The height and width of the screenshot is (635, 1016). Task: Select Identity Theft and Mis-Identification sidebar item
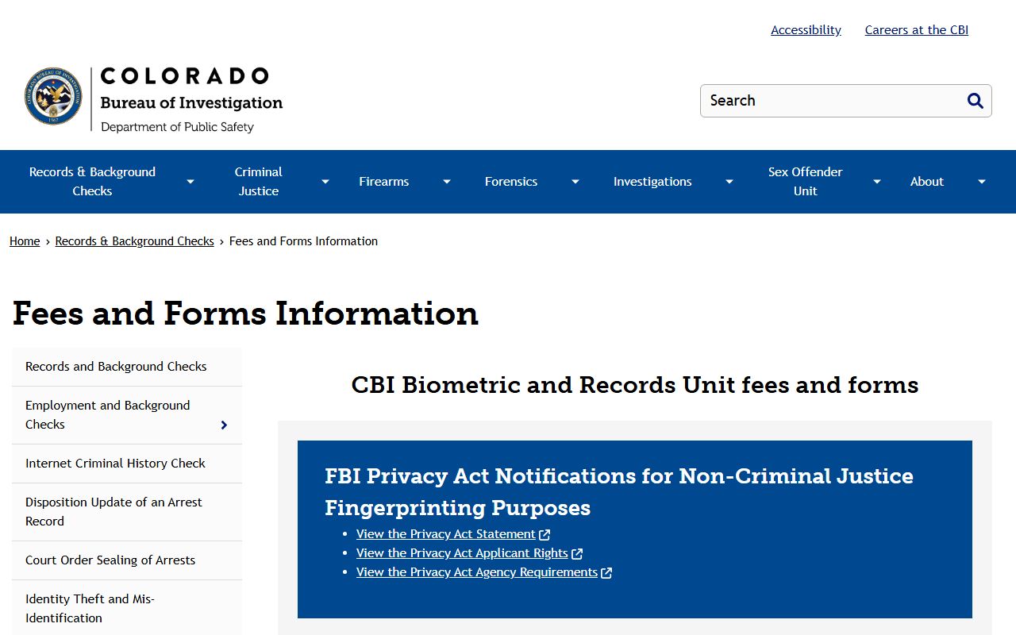127,609
